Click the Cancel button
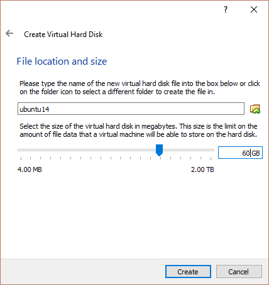 tap(239, 272)
